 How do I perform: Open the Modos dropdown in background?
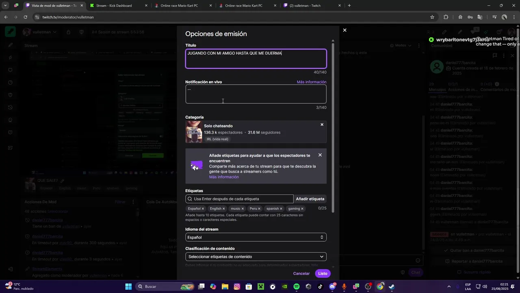(x=401, y=46)
